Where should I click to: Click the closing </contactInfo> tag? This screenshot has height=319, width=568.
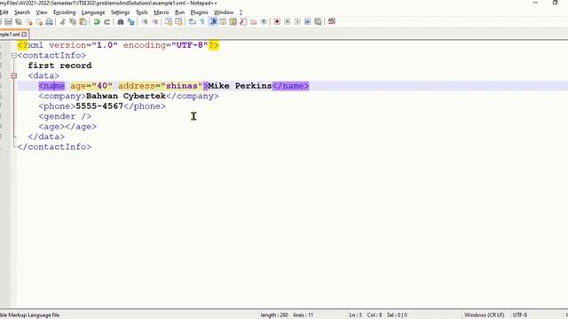click(x=54, y=147)
